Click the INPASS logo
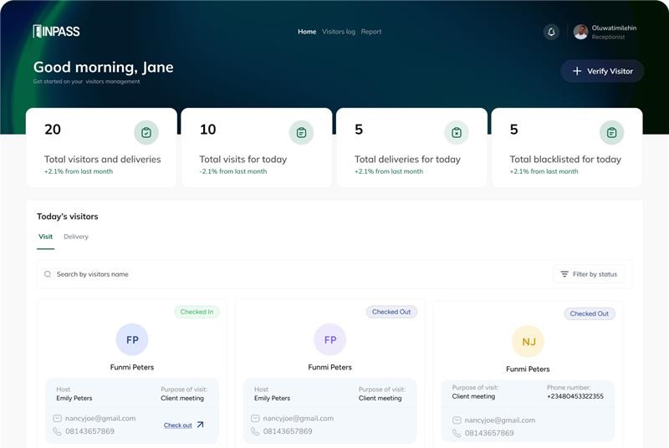Viewport: 669px width, 448px height. pyautogui.click(x=56, y=32)
